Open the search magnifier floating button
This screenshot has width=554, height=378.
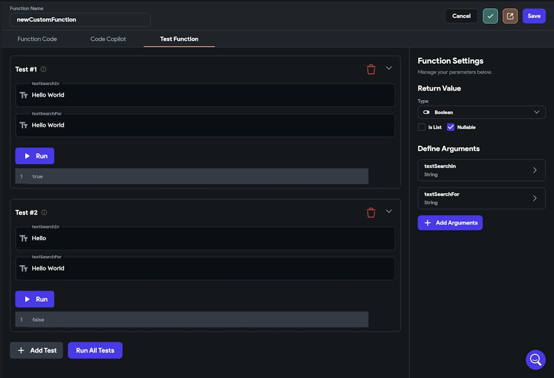point(535,360)
